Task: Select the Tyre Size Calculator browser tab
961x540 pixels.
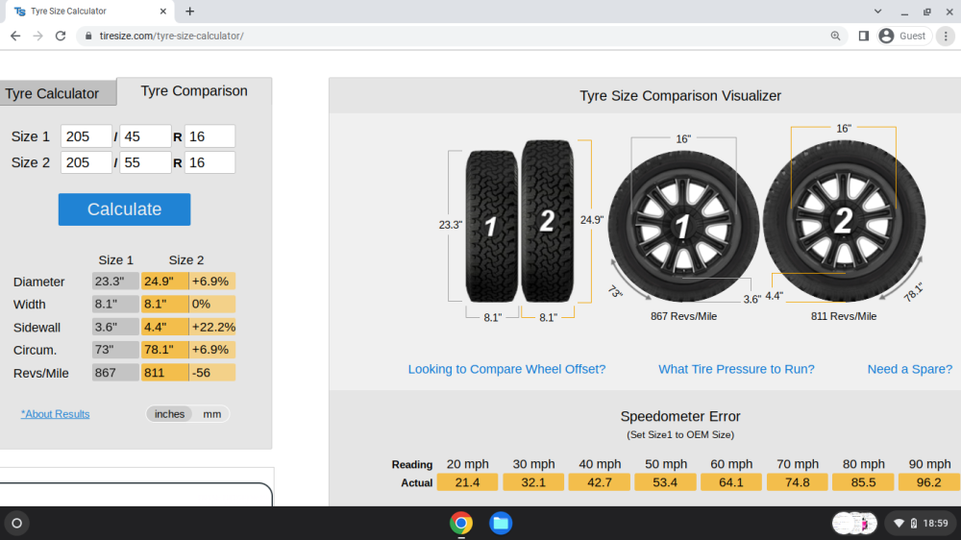Action: pos(90,11)
